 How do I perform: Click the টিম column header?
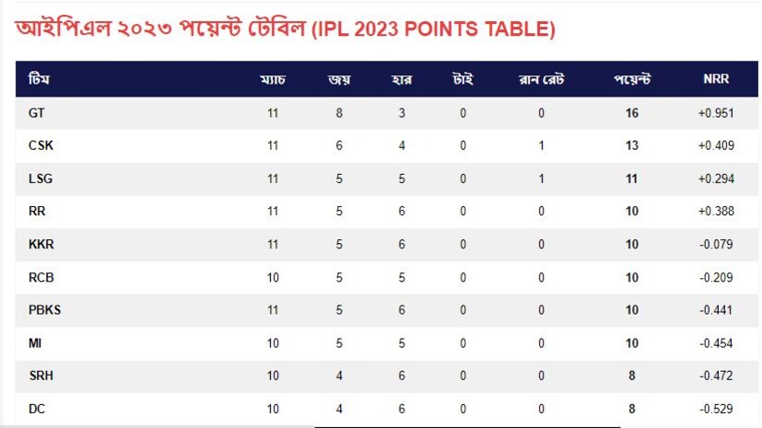pyautogui.click(x=40, y=79)
